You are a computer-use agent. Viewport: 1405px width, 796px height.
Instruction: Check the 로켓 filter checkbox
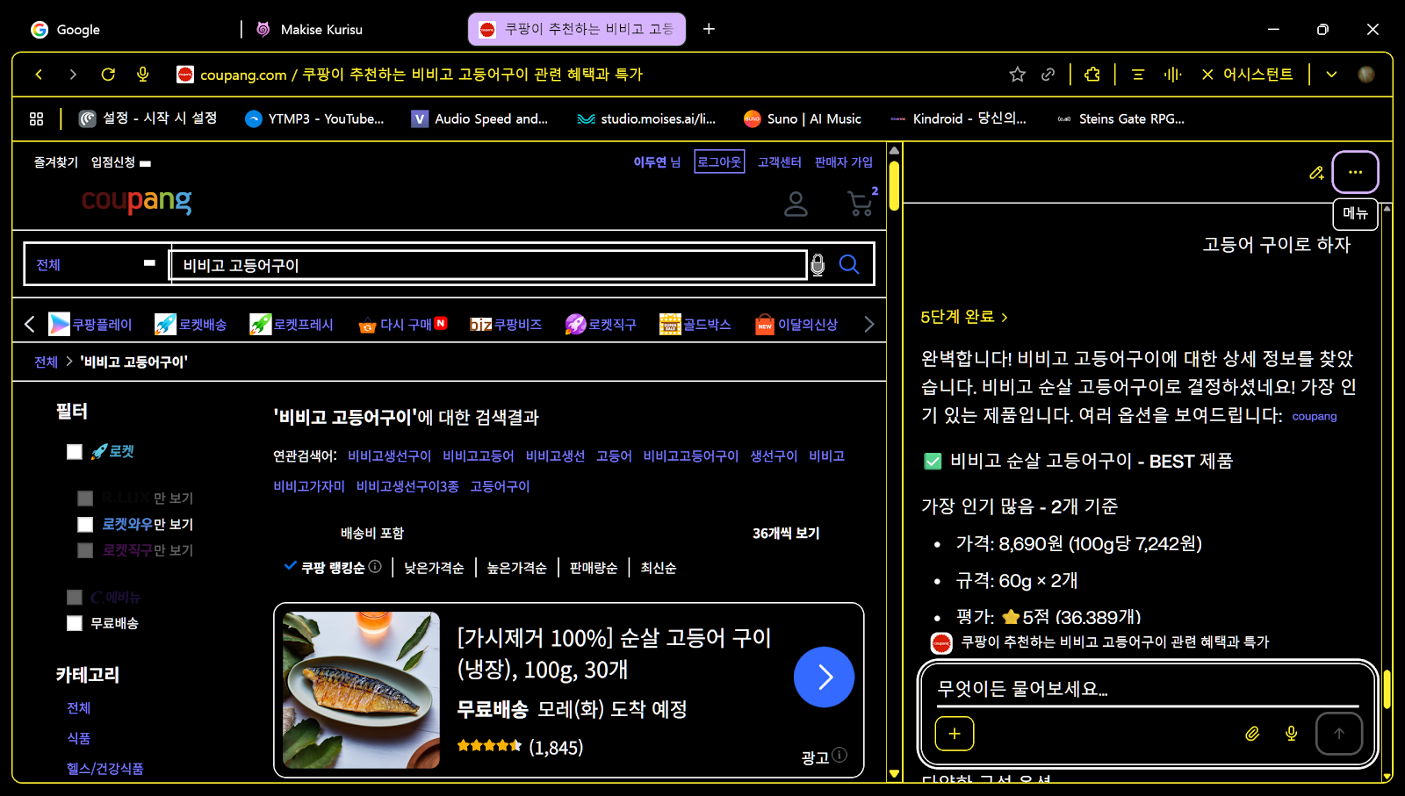(x=75, y=452)
